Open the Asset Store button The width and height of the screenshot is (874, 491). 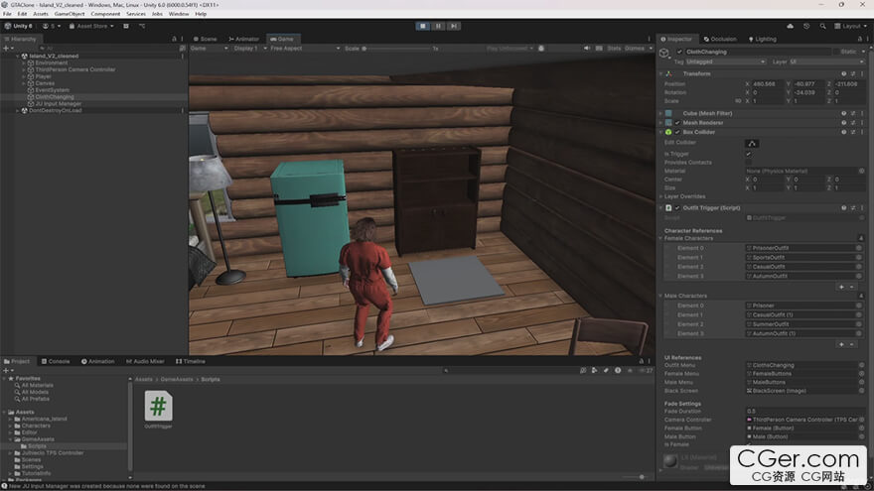[x=89, y=26]
